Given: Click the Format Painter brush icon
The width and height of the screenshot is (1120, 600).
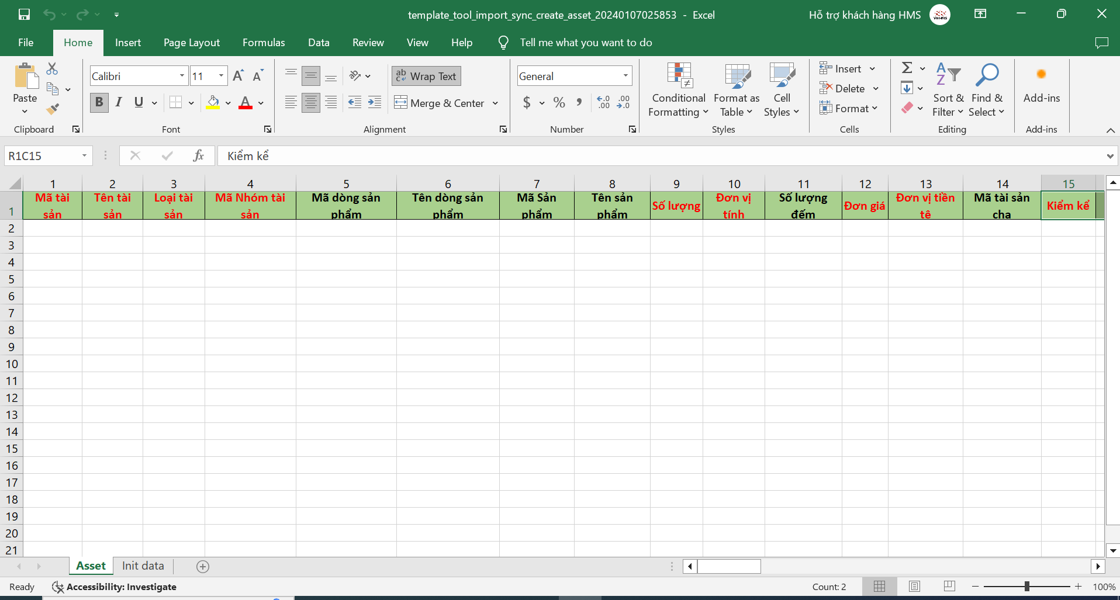Looking at the screenshot, I should click(53, 109).
